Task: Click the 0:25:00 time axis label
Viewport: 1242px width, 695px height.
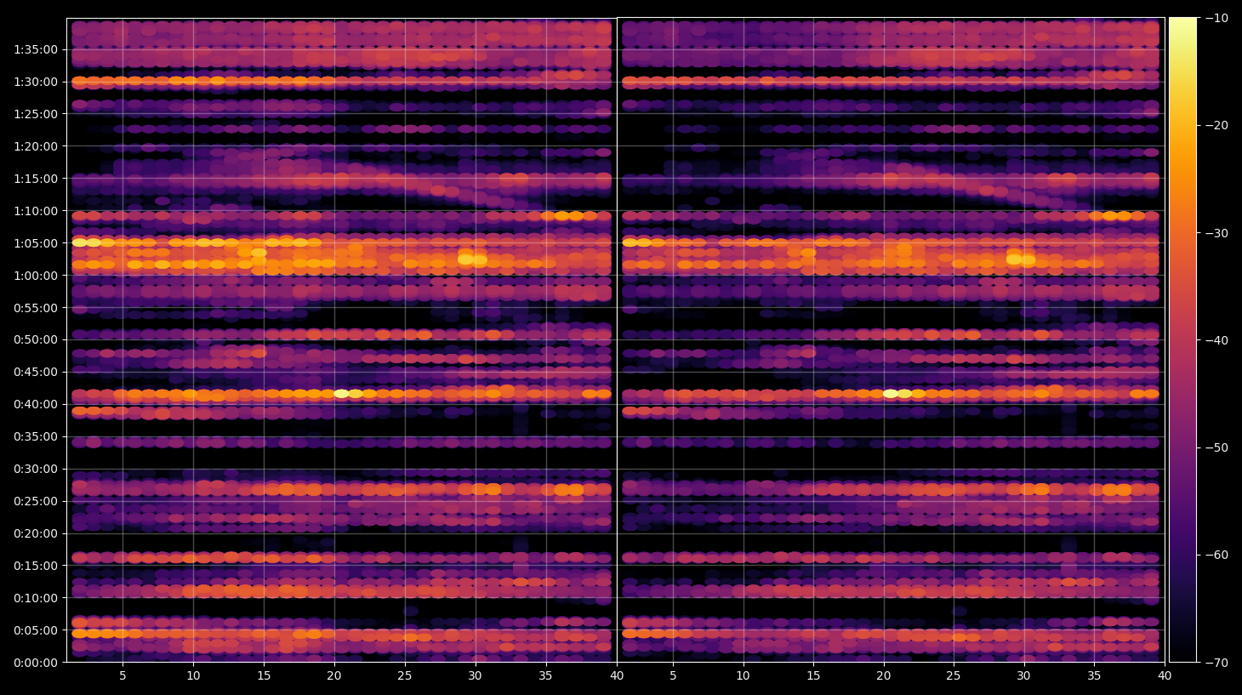Action: 36,501
